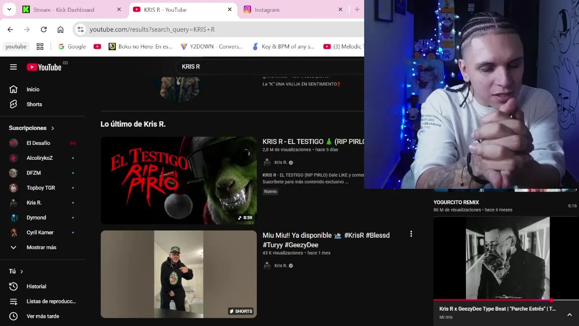Open Kris R. channel avatar under El Testigo
The image size is (579, 326).
coord(267,163)
